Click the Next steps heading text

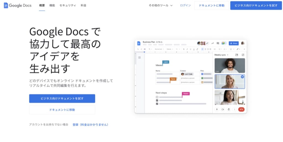[161, 93]
